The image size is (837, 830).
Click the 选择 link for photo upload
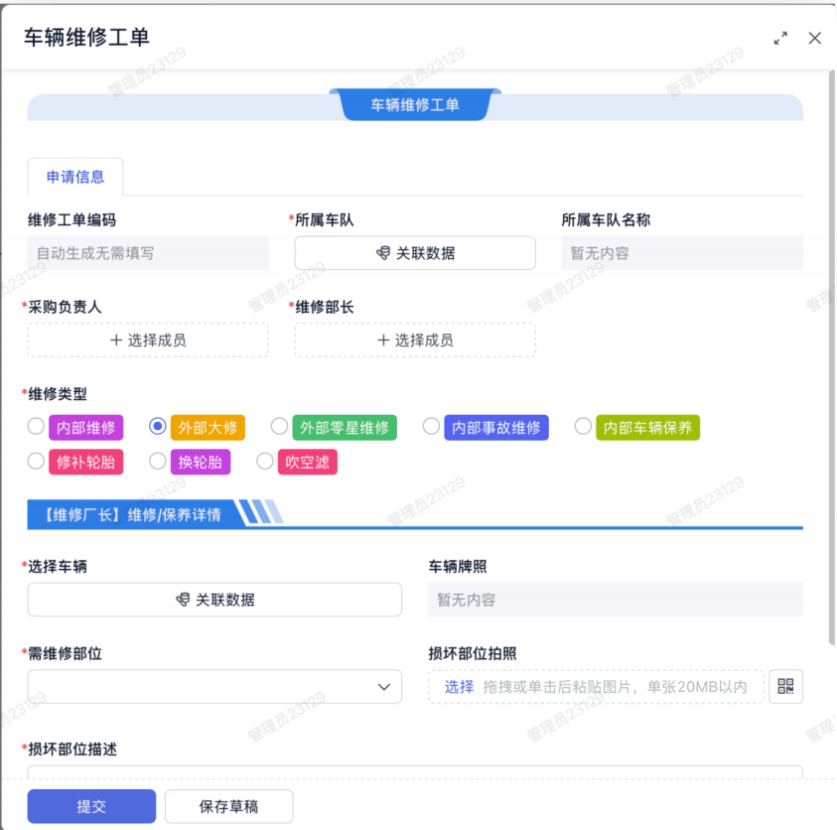click(459, 687)
